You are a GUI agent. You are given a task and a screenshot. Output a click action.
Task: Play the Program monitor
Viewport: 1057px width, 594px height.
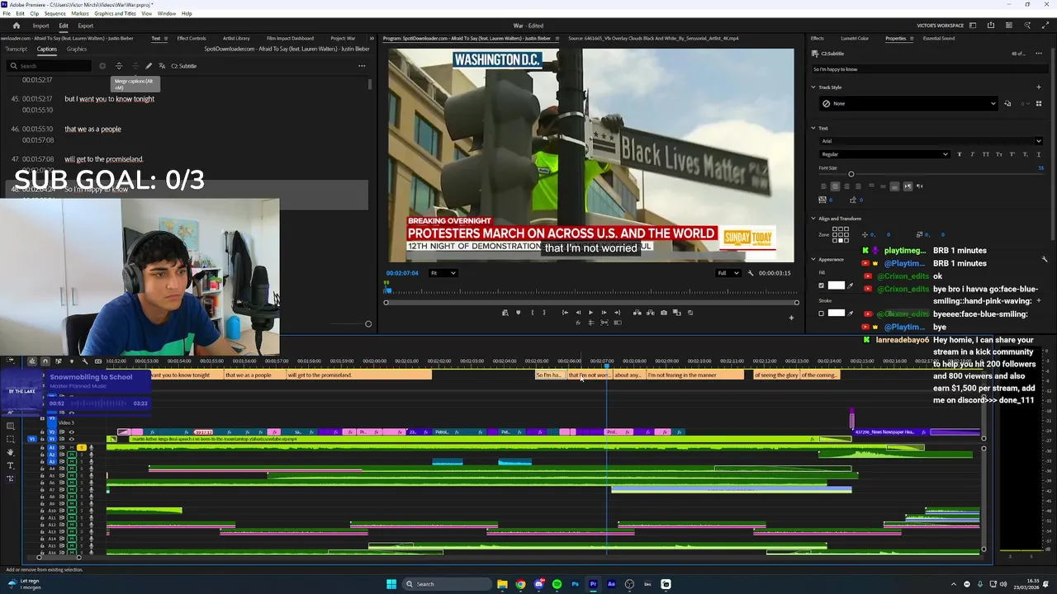pos(590,313)
